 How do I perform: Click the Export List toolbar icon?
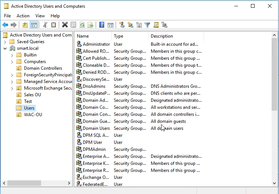[x=91, y=25]
